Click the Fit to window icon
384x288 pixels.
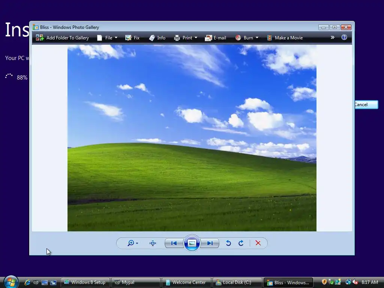coord(153,243)
